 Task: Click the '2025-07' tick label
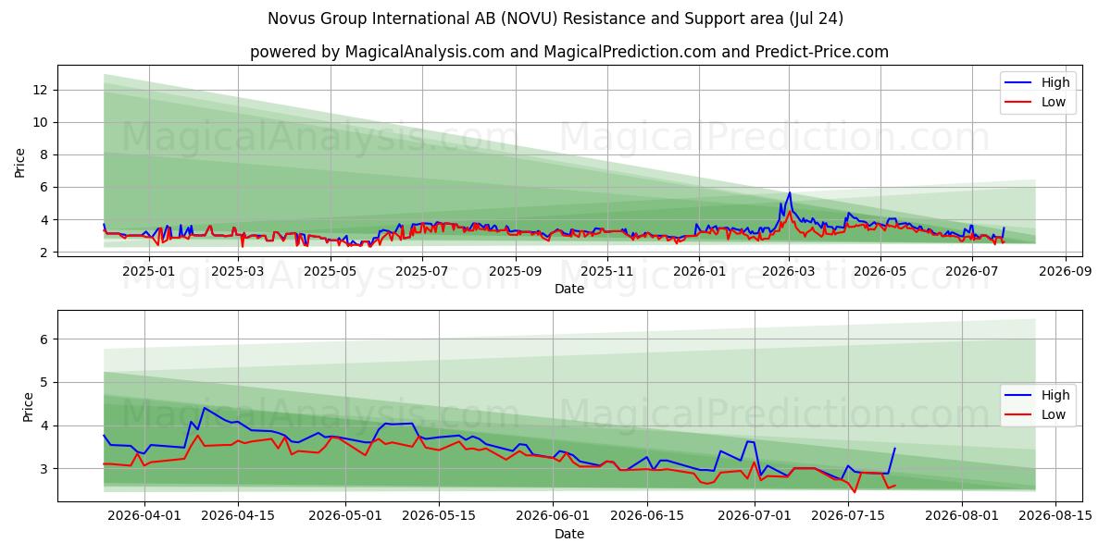coord(422,271)
